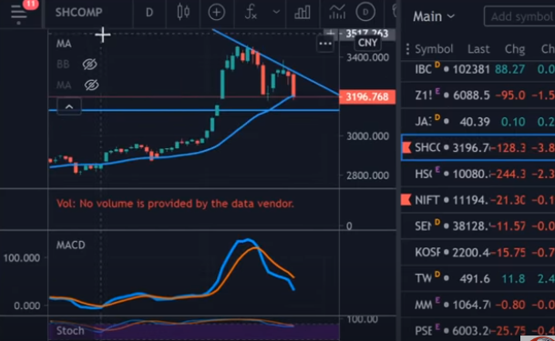The width and height of the screenshot is (555, 341).
Task: Click the 88.27 change value for IBC
Action: click(x=509, y=69)
